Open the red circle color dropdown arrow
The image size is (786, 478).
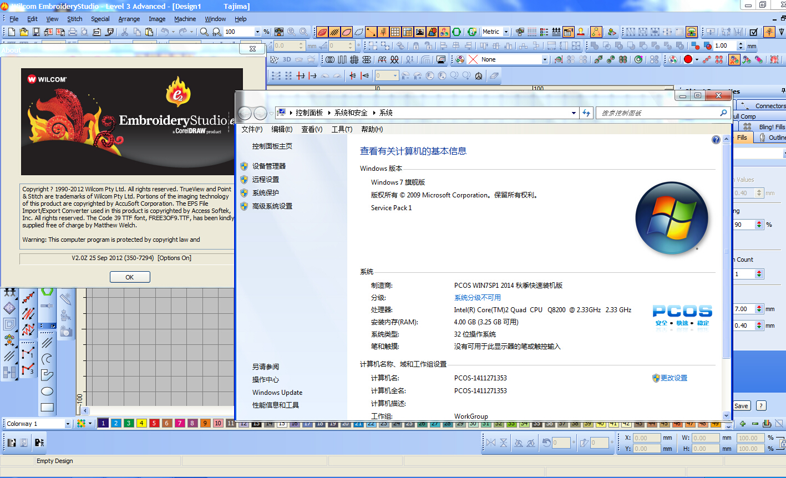(x=697, y=59)
